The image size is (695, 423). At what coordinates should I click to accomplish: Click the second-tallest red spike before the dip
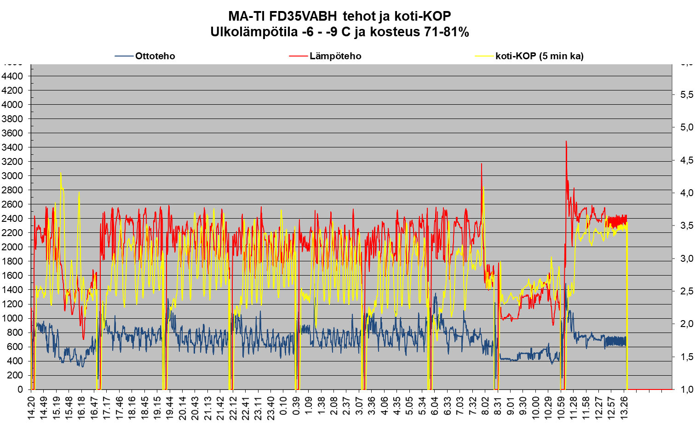tap(482, 165)
